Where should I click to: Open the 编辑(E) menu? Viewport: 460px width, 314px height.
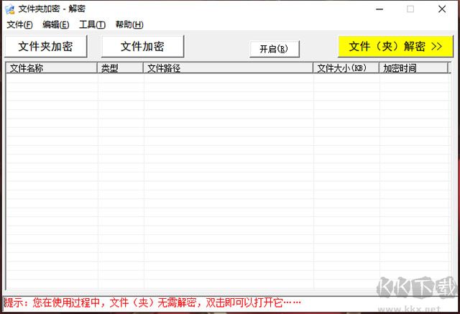coord(56,24)
